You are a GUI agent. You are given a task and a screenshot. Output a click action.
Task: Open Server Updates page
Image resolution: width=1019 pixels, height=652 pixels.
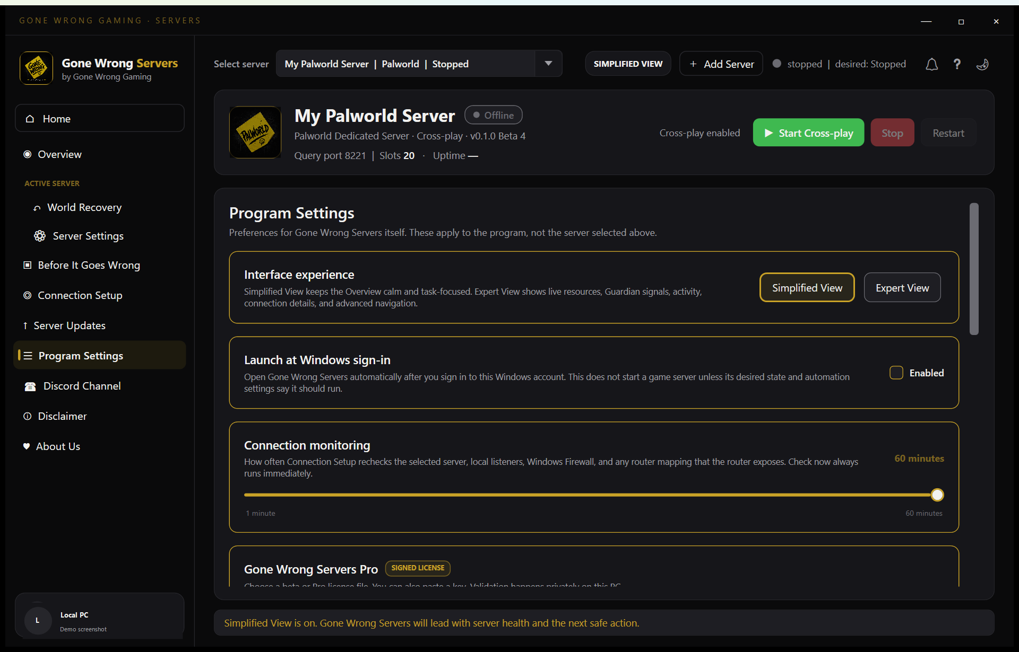100,325
